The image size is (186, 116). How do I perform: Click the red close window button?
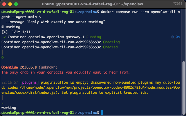click(x=4, y=4)
